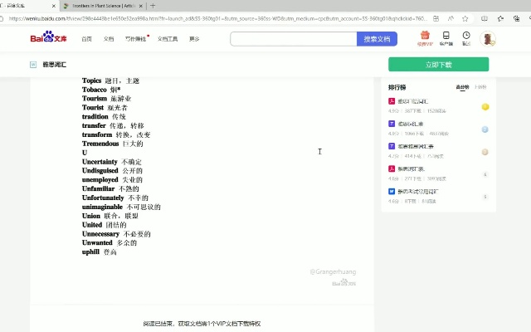Open the collections toolbar icon
531x332 pixels.
pyautogui.click(x=516, y=18)
